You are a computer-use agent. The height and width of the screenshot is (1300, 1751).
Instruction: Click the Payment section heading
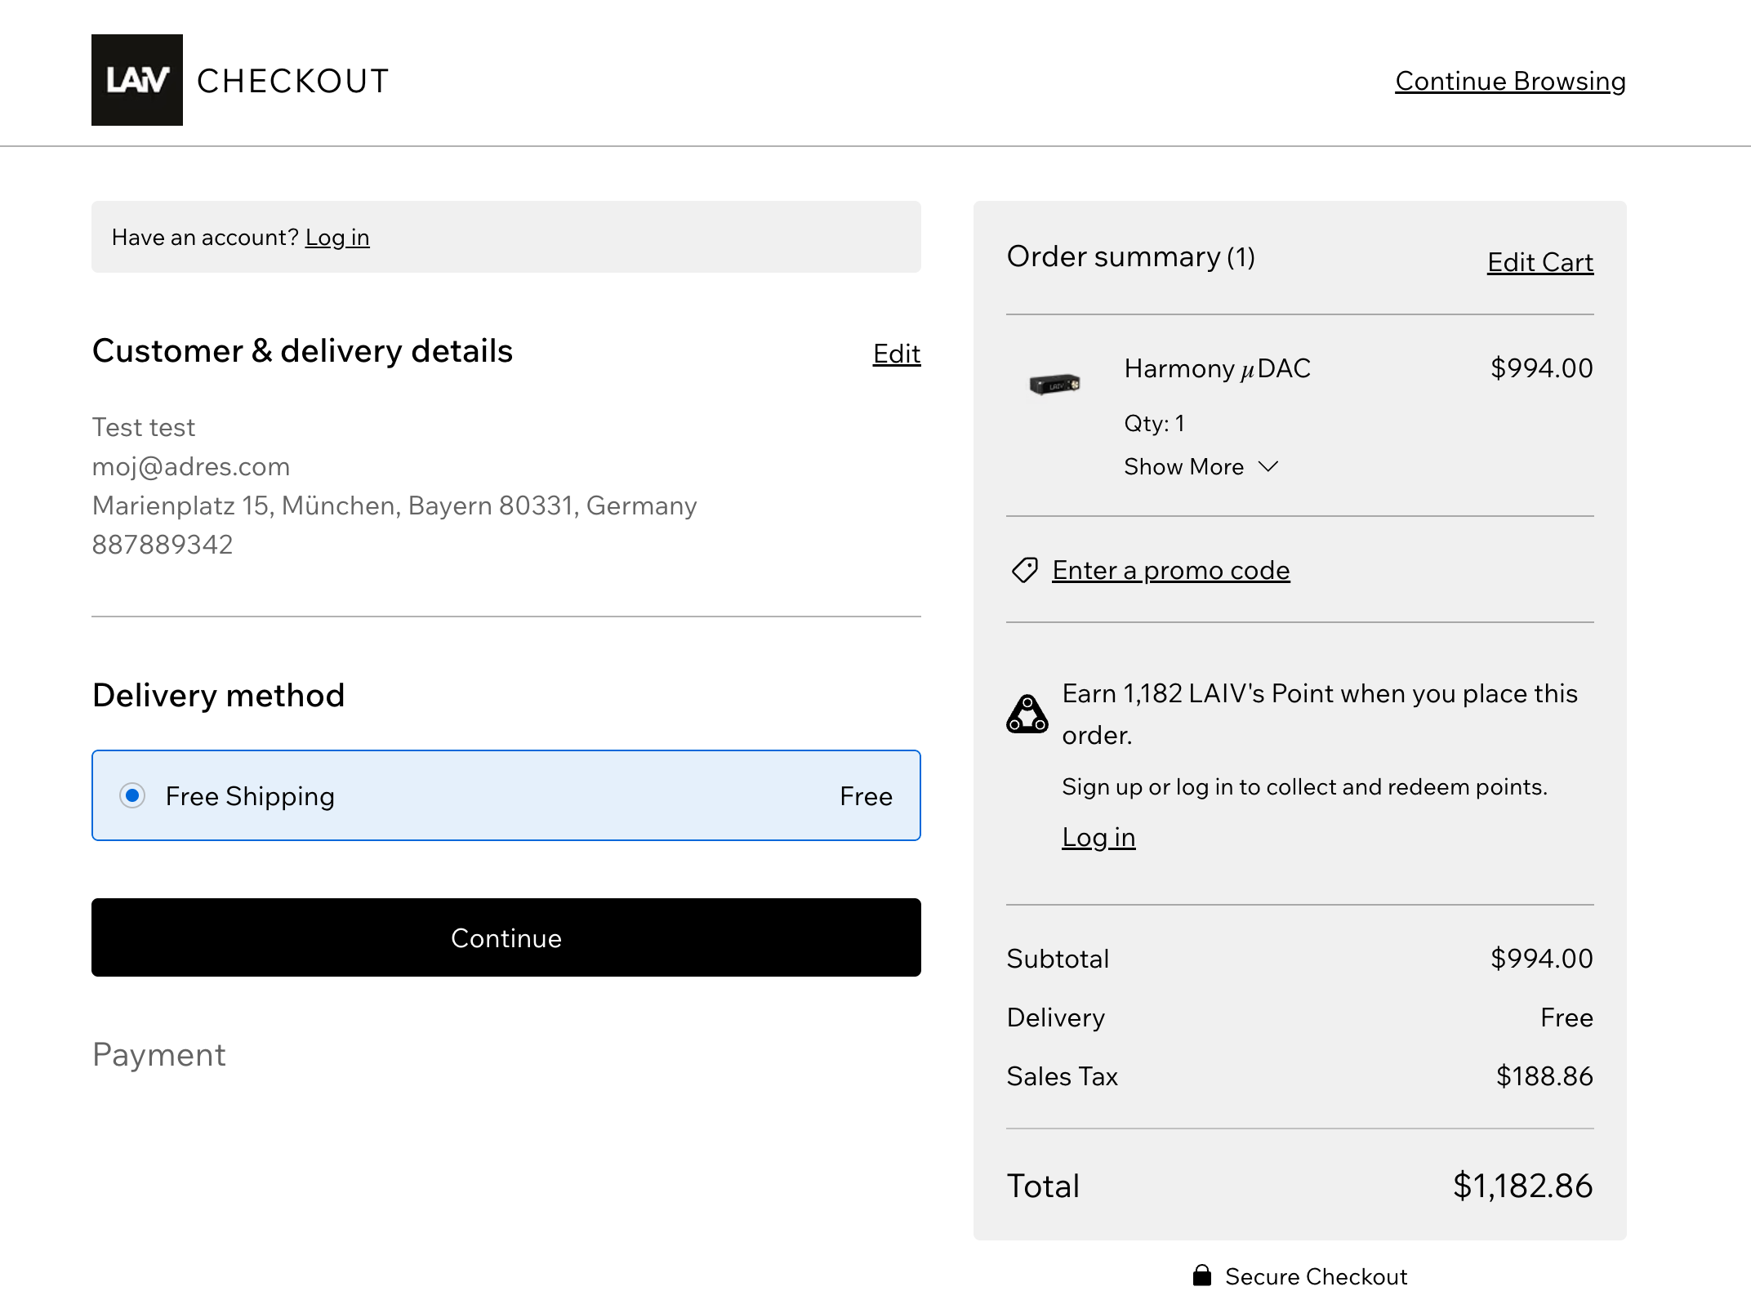(x=159, y=1054)
